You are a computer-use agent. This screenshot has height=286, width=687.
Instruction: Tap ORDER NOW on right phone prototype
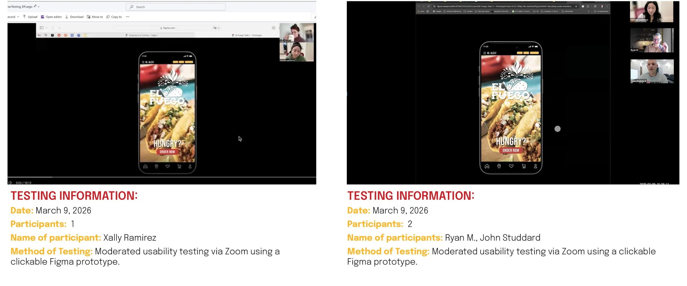click(511, 150)
